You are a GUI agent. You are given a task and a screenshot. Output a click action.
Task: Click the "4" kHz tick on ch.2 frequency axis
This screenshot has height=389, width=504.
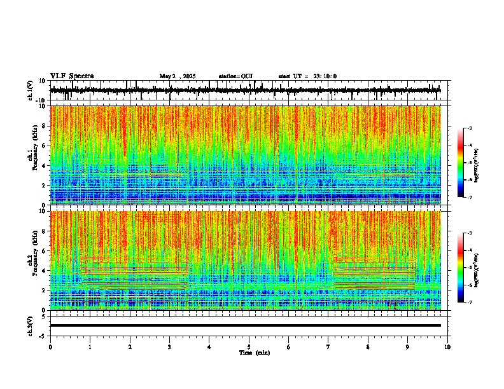(44, 271)
